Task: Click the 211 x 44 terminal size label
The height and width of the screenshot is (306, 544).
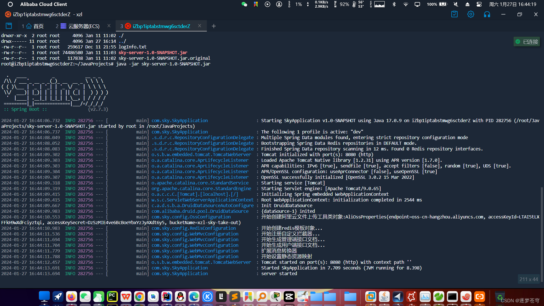Action: pos(528,279)
